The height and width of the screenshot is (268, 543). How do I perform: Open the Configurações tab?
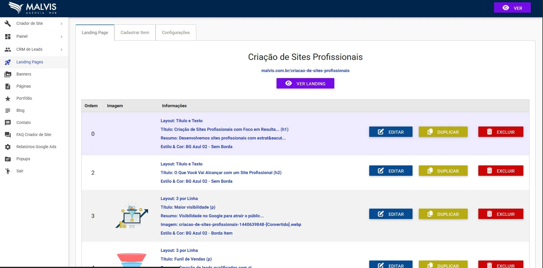pyautogui.click(x=176, y=33)
